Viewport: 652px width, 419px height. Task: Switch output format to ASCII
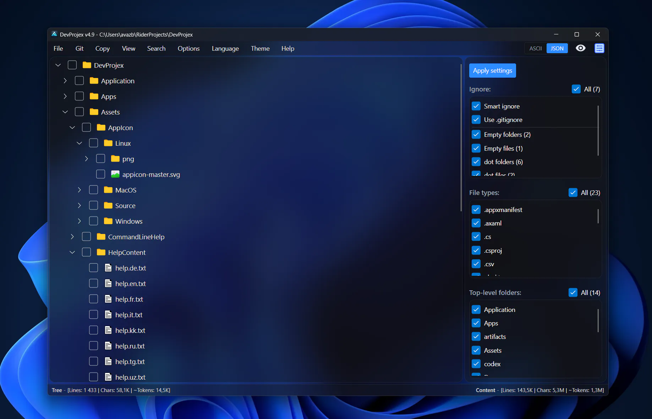coord(536,48)
